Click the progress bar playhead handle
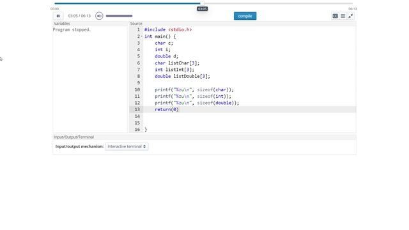The image size is (409, 230). pyautogui.click(x=202, y=3)
